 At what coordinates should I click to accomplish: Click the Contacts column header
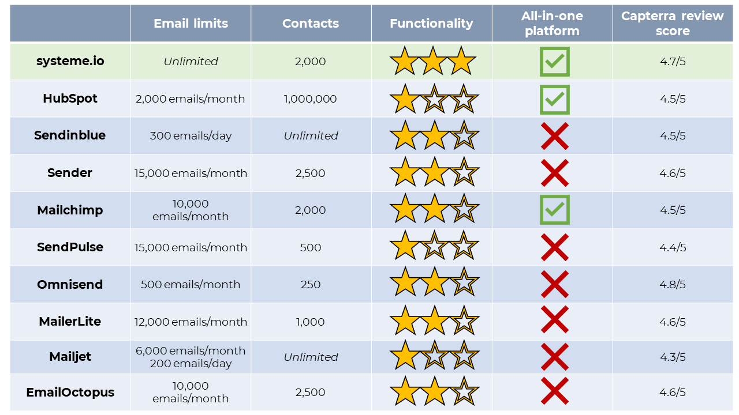coord(311,24)
